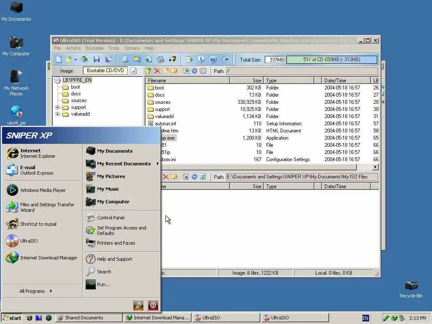Expand the support folder tree node
The width and height of the screenshot is (432, 324).
coord(57,107)
